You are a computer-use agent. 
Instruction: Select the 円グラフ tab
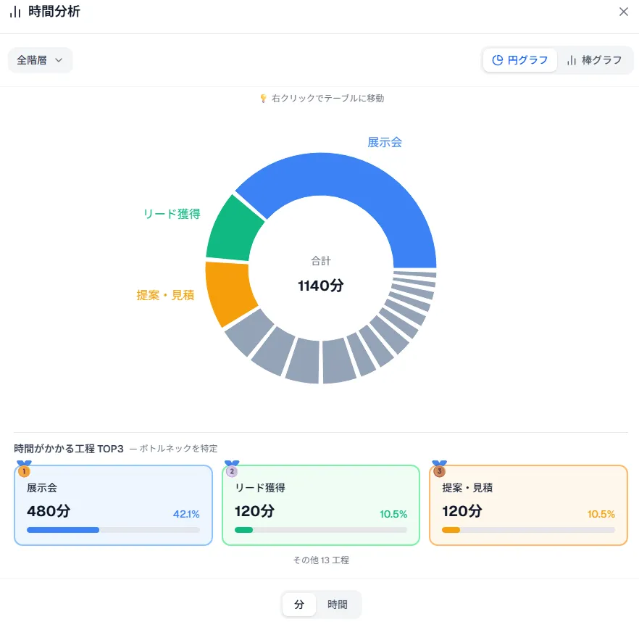(x=519, y=60)
